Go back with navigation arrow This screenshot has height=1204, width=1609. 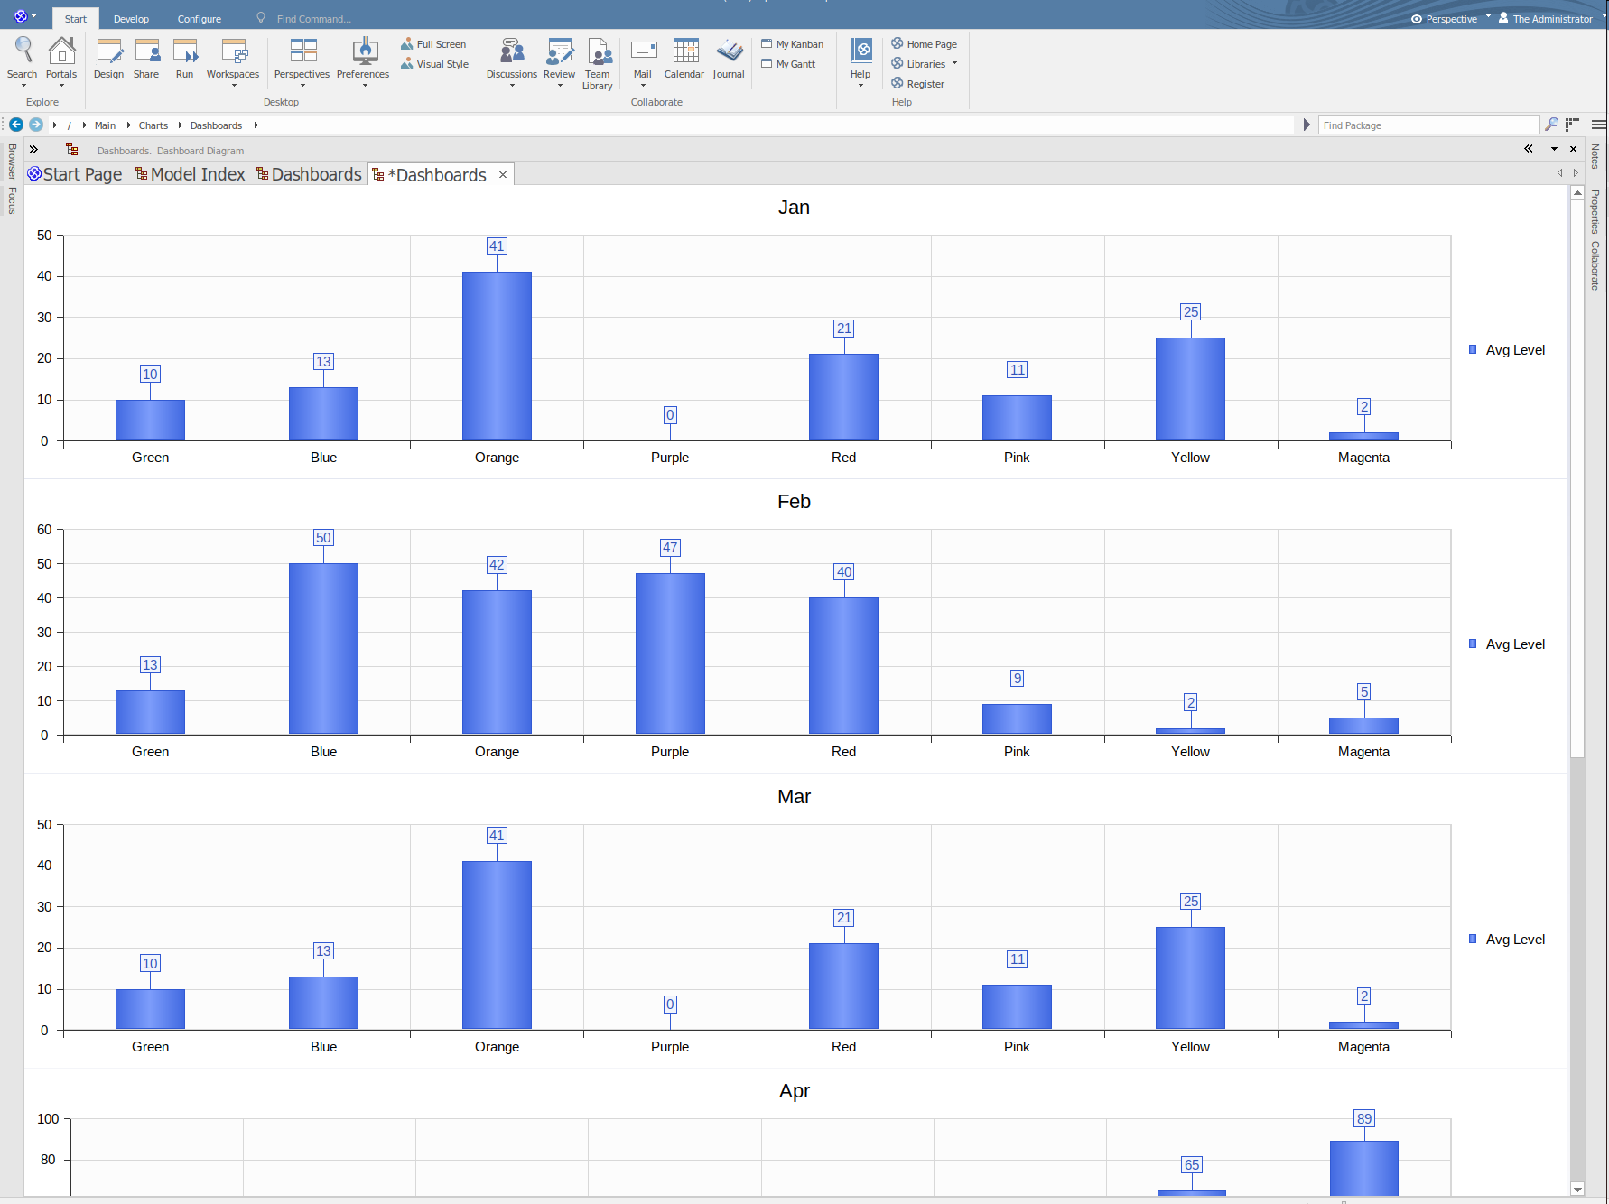tap(16, 125)
